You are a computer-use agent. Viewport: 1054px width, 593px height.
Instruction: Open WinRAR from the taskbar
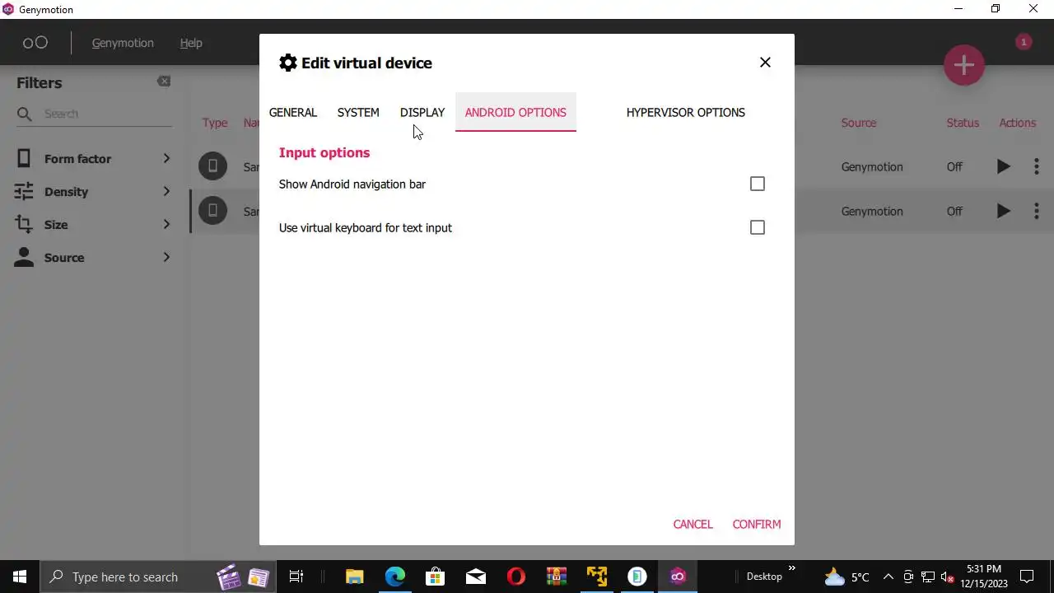[557, 577]
